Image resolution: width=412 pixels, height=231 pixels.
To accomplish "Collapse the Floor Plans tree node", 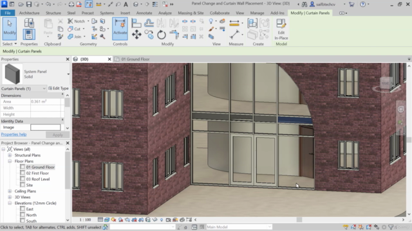I will click(x=10, y=161).
